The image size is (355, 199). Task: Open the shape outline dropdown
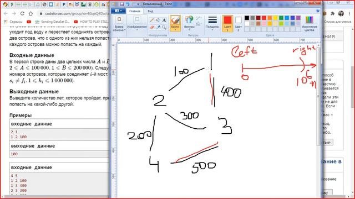pyautogui.click(x=199, y=18)
